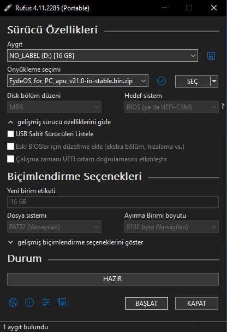Collapse gelişmiş sürücü özelliklerini gizle
227x332 pixels.
click(59, 122)
